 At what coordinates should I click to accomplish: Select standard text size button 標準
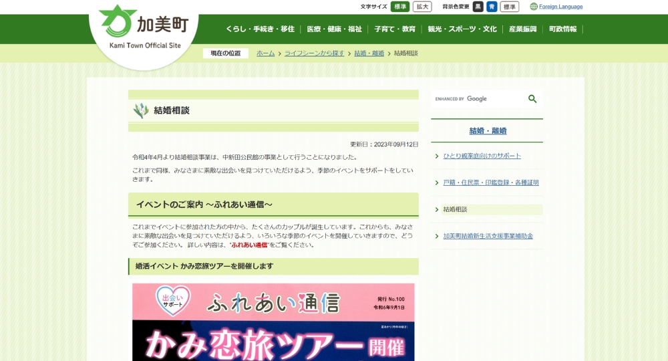coord(400,7)
